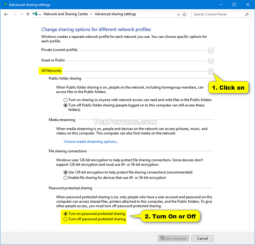Open Choose media streaming options link

pyautogui.click(x=91, y=141)
